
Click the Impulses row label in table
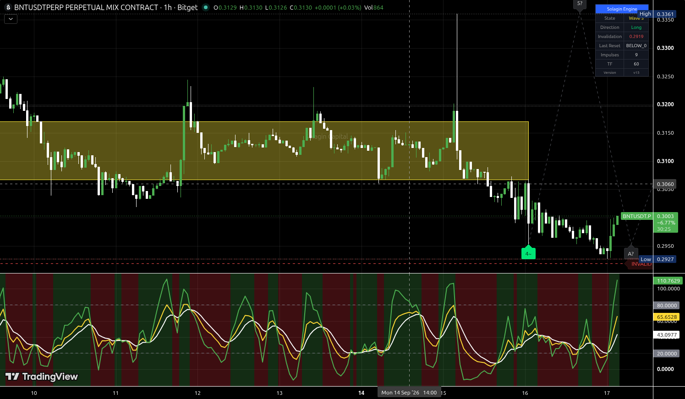click(609, 55)
